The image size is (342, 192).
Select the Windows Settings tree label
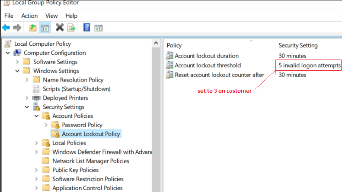tap(56, 71)
